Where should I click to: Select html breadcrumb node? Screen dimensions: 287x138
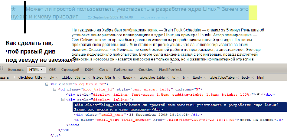(x=260, y=78)
